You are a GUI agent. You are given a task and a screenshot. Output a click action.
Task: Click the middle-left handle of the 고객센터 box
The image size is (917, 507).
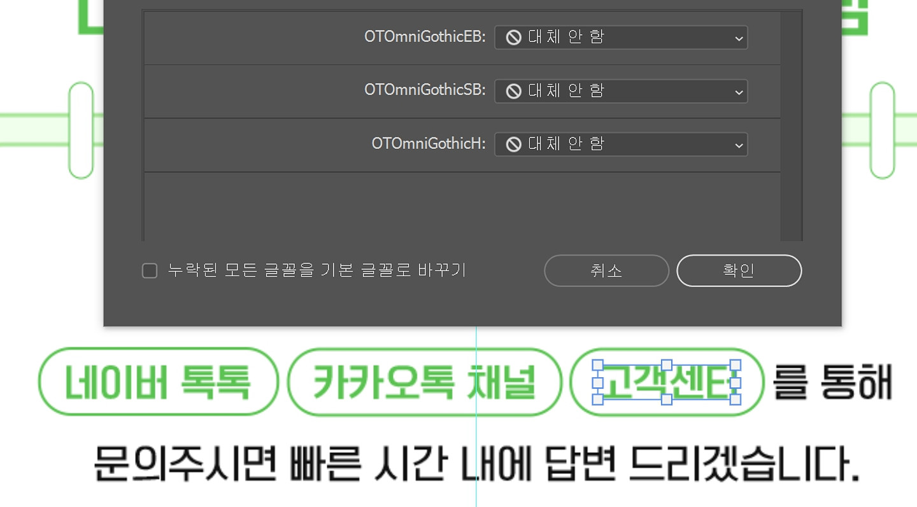598,382
